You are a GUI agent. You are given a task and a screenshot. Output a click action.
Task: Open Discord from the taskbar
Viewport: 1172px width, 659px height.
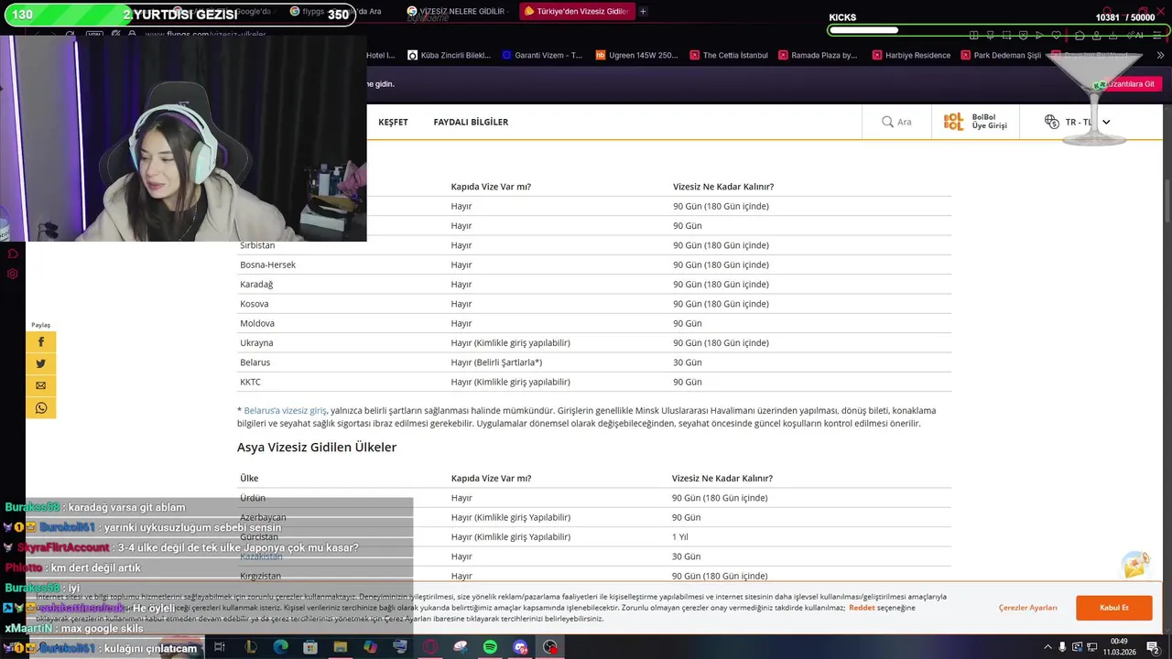point(520,647)
